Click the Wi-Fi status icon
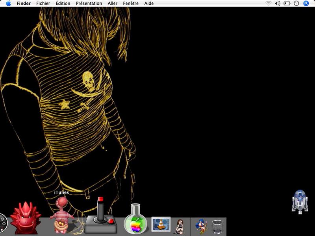 [x=268, y=3]
